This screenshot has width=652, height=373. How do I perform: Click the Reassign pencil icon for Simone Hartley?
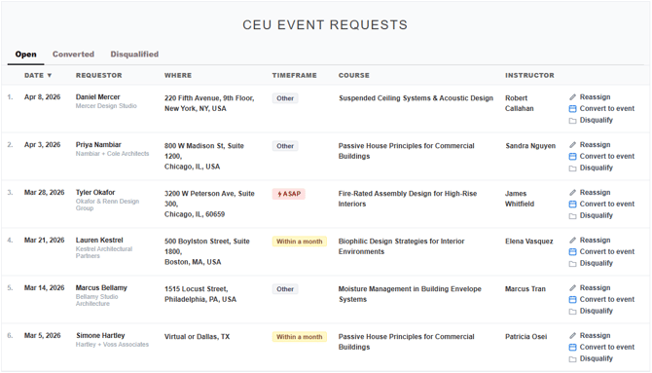click(572, 336)
